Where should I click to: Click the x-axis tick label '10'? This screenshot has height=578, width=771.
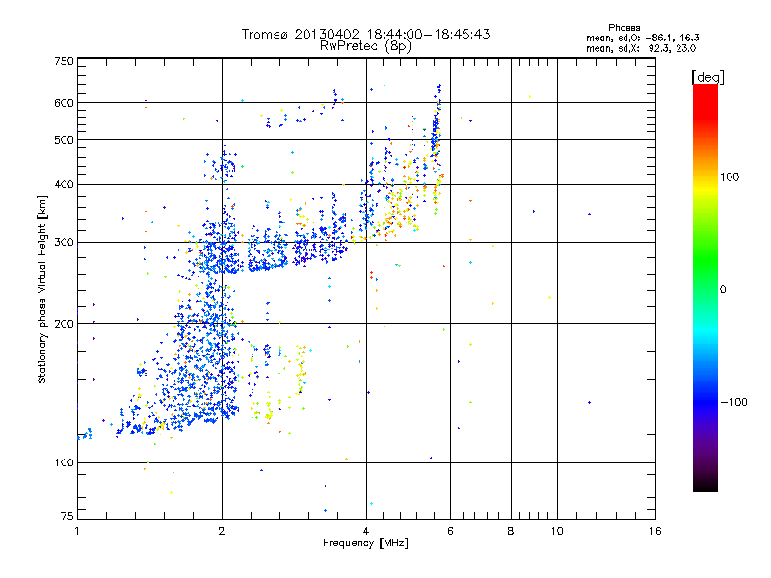pos(557,531)
